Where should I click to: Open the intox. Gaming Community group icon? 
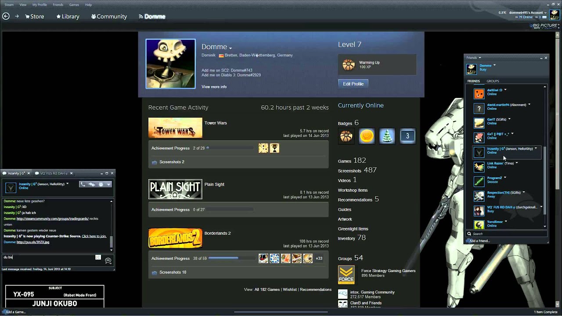pyautogui.click(x=343, y=294)
